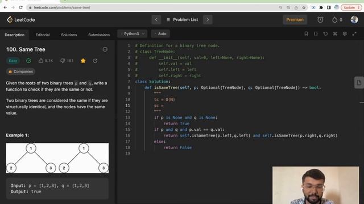Open the editor settings gear
The width and height of the screenshot is (364, 204).
pyautogui.click(x=345, y=34)
